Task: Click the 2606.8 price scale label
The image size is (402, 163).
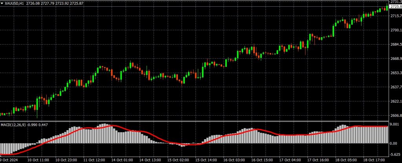Action: (395, 116)
